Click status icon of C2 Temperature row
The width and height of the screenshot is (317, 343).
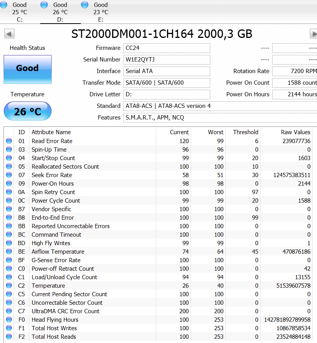click(9, 285)
